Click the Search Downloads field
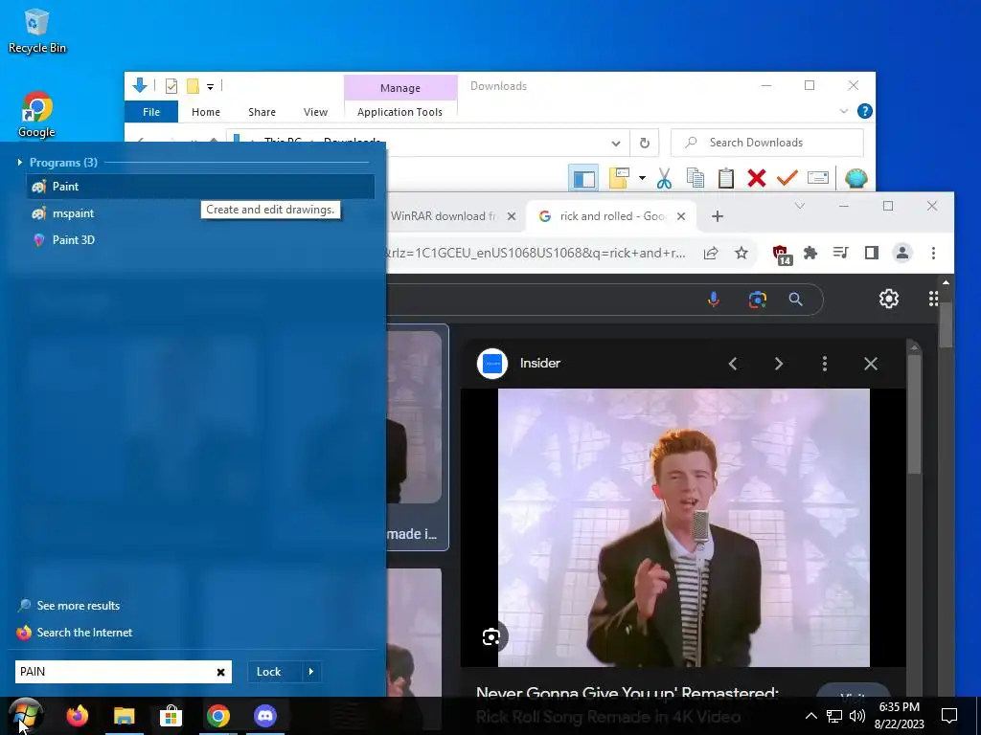981x735 pixels. pyautogui.click(x=767, y=143)
